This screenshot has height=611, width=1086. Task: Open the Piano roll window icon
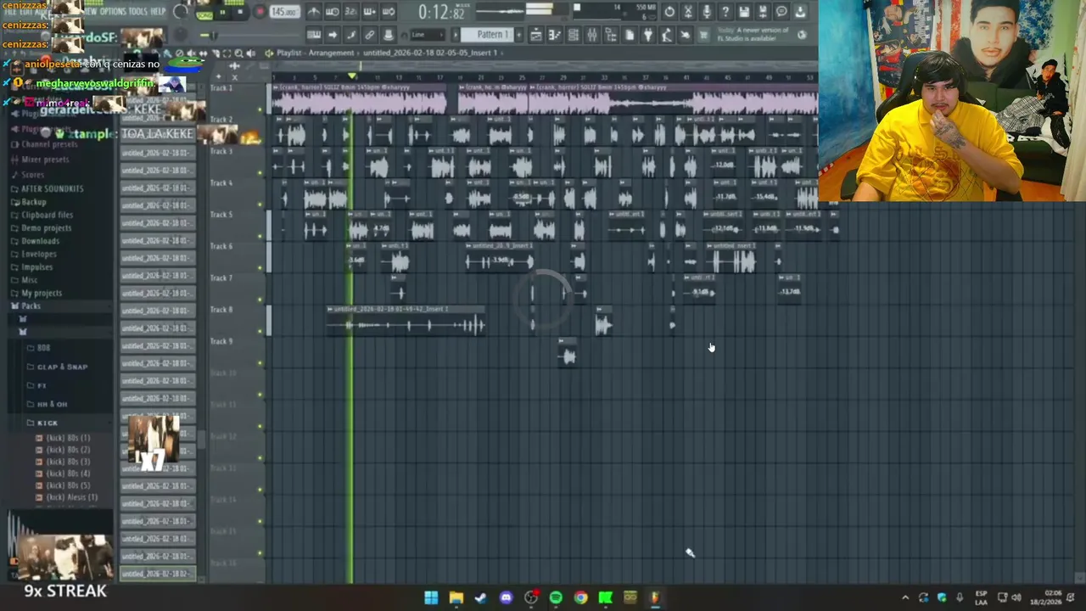click(555, 35)
